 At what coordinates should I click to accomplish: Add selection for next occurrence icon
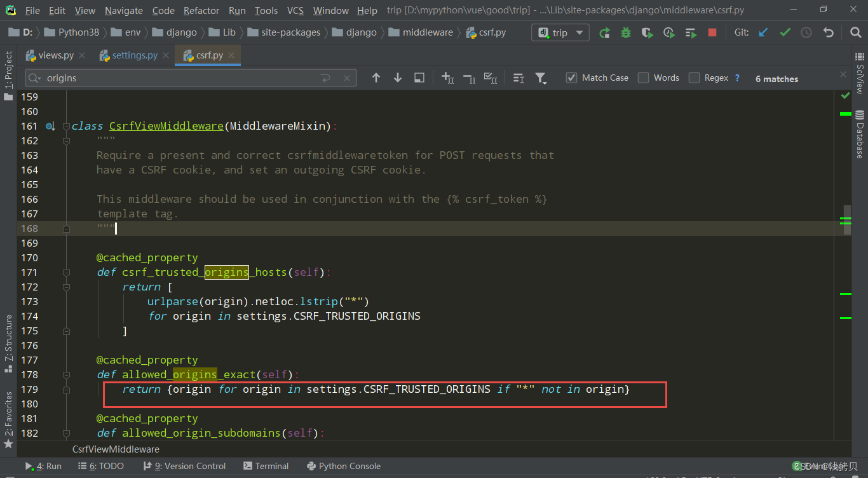447,78
